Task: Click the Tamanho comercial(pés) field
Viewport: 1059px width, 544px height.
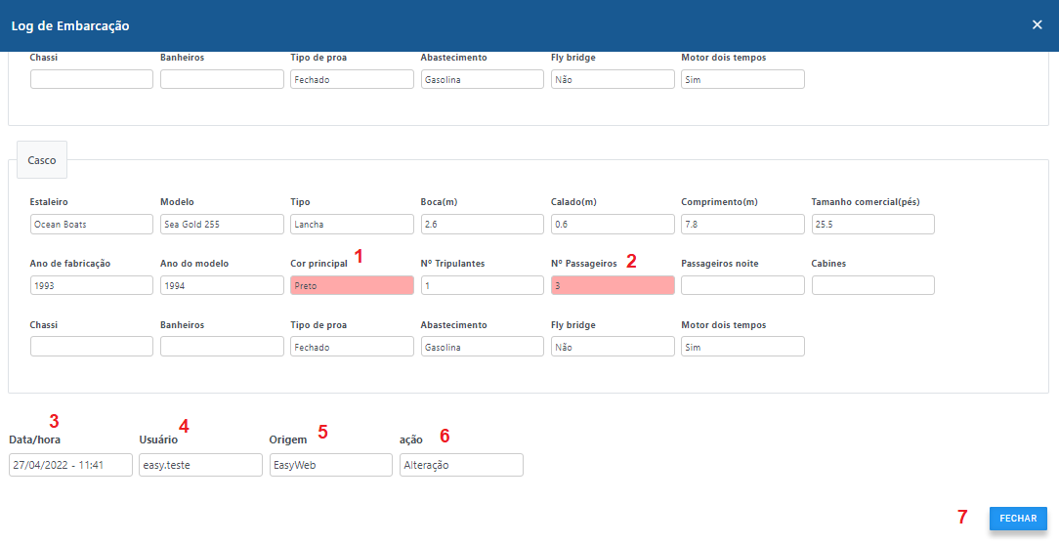Action: [x=872, y=225]
